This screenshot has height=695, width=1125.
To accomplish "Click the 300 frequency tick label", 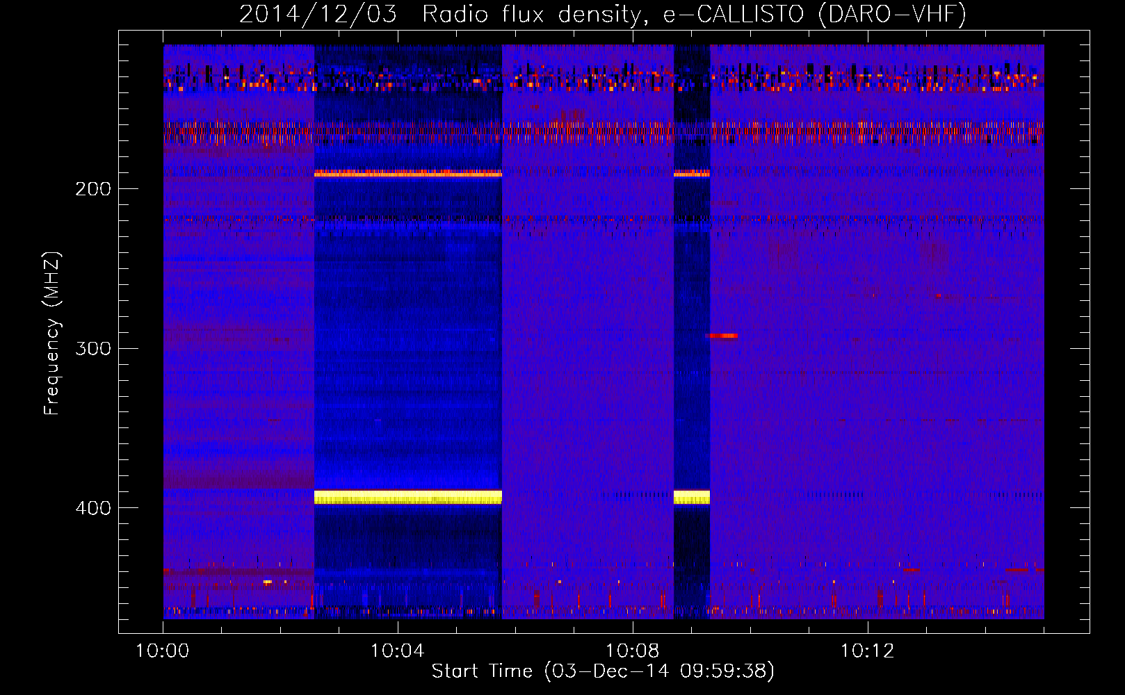I will click(93, 348).
